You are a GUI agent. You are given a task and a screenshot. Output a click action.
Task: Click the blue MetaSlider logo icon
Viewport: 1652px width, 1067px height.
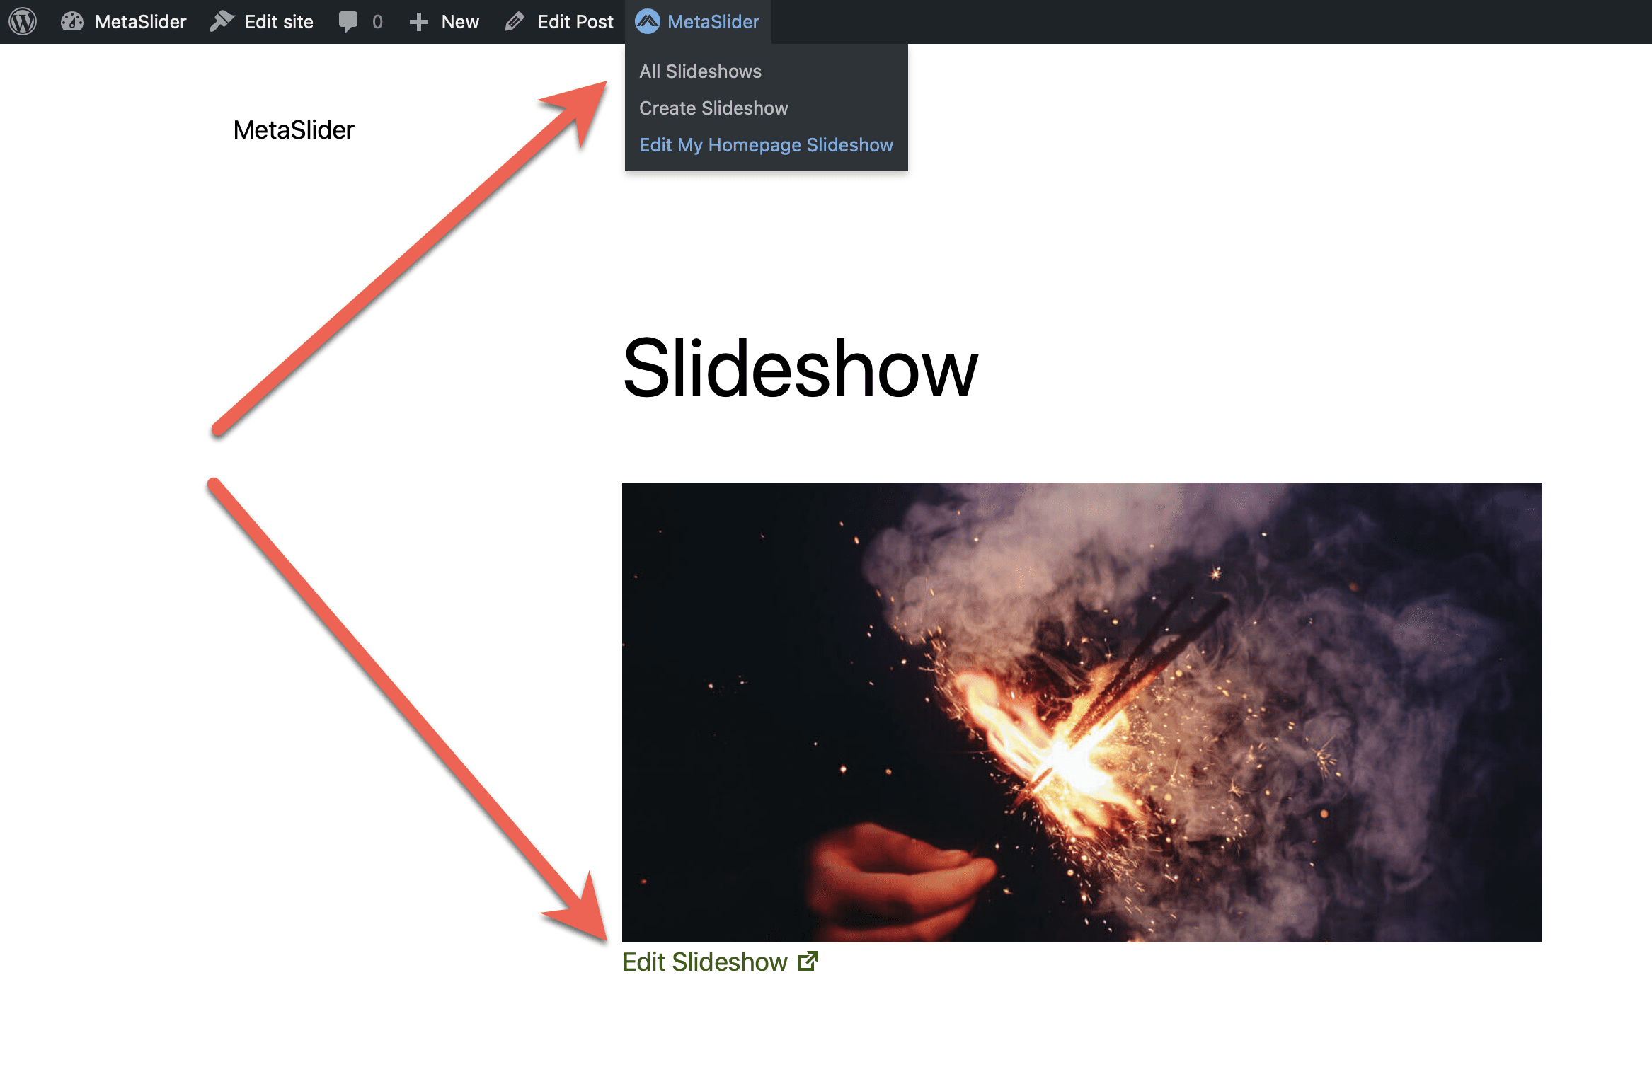point(647,21)
